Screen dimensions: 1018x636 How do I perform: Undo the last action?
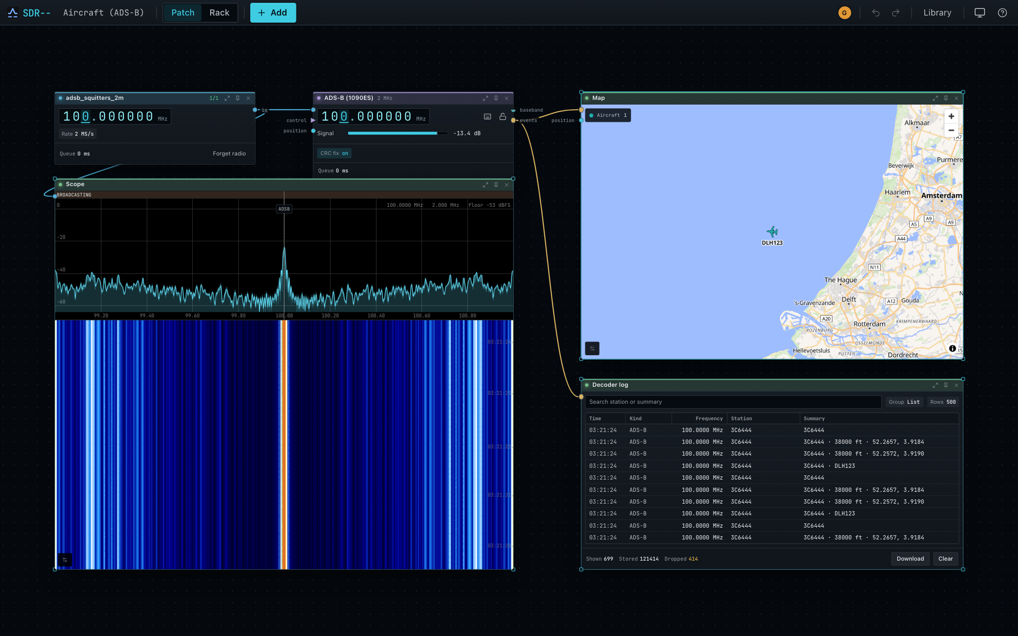click(x=876, y=13)
